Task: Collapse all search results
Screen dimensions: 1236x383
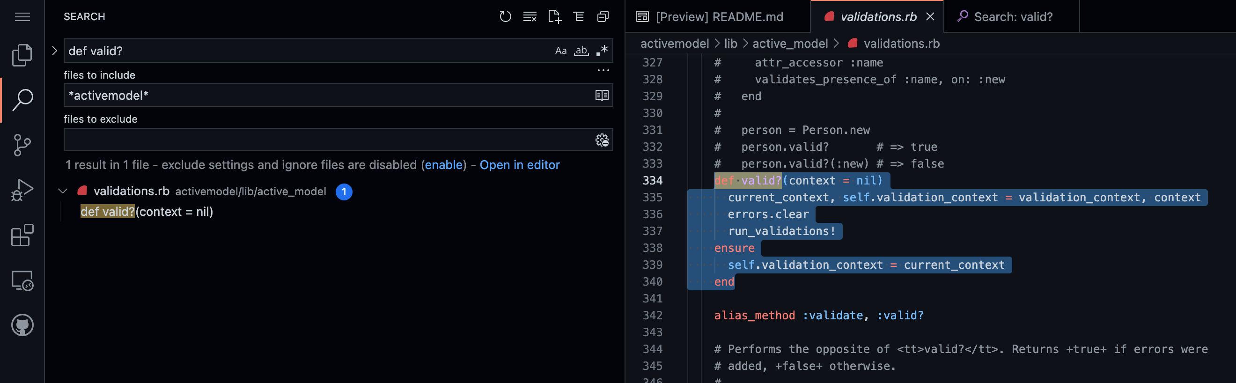Action: (x=603, y=17)
